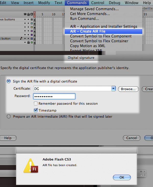Choose 'AIR – Application and Installer Settings'
Image resolution: width=153 pixels, height=187 pixels.
point(104,26)
